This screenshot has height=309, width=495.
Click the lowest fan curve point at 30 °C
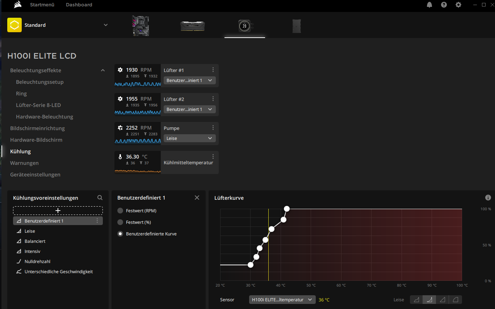251,265
